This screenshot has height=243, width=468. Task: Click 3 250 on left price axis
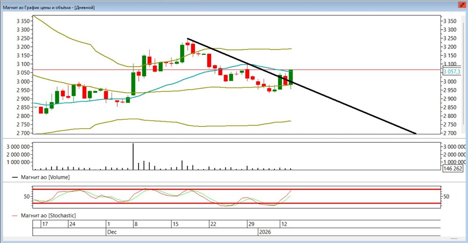pyautogui.click(x=23, y=38)
